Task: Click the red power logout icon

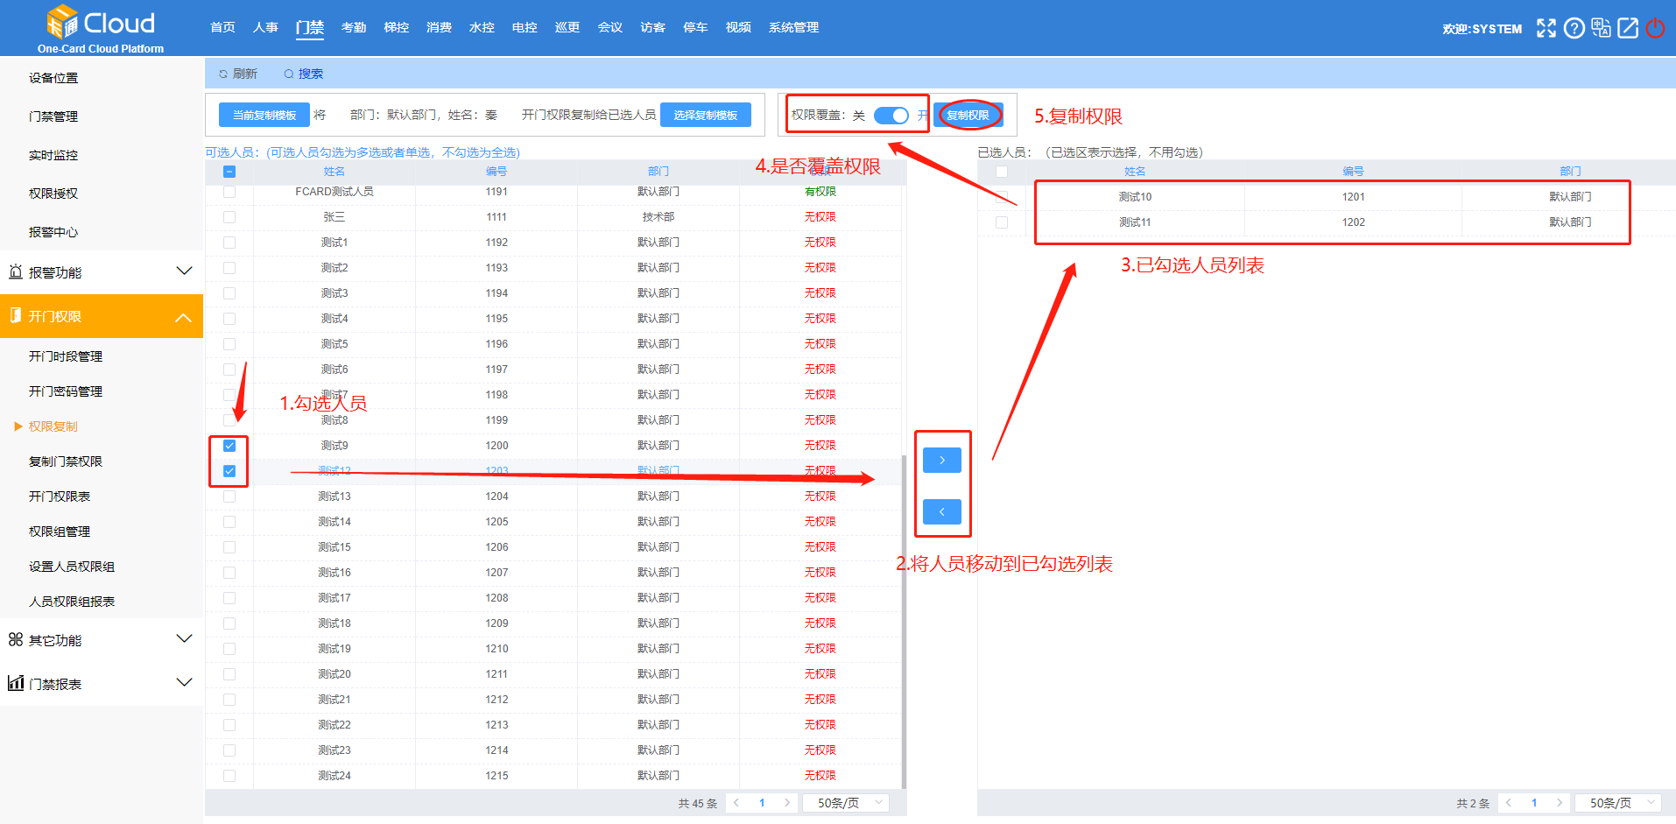Action: click(1655, 28)
